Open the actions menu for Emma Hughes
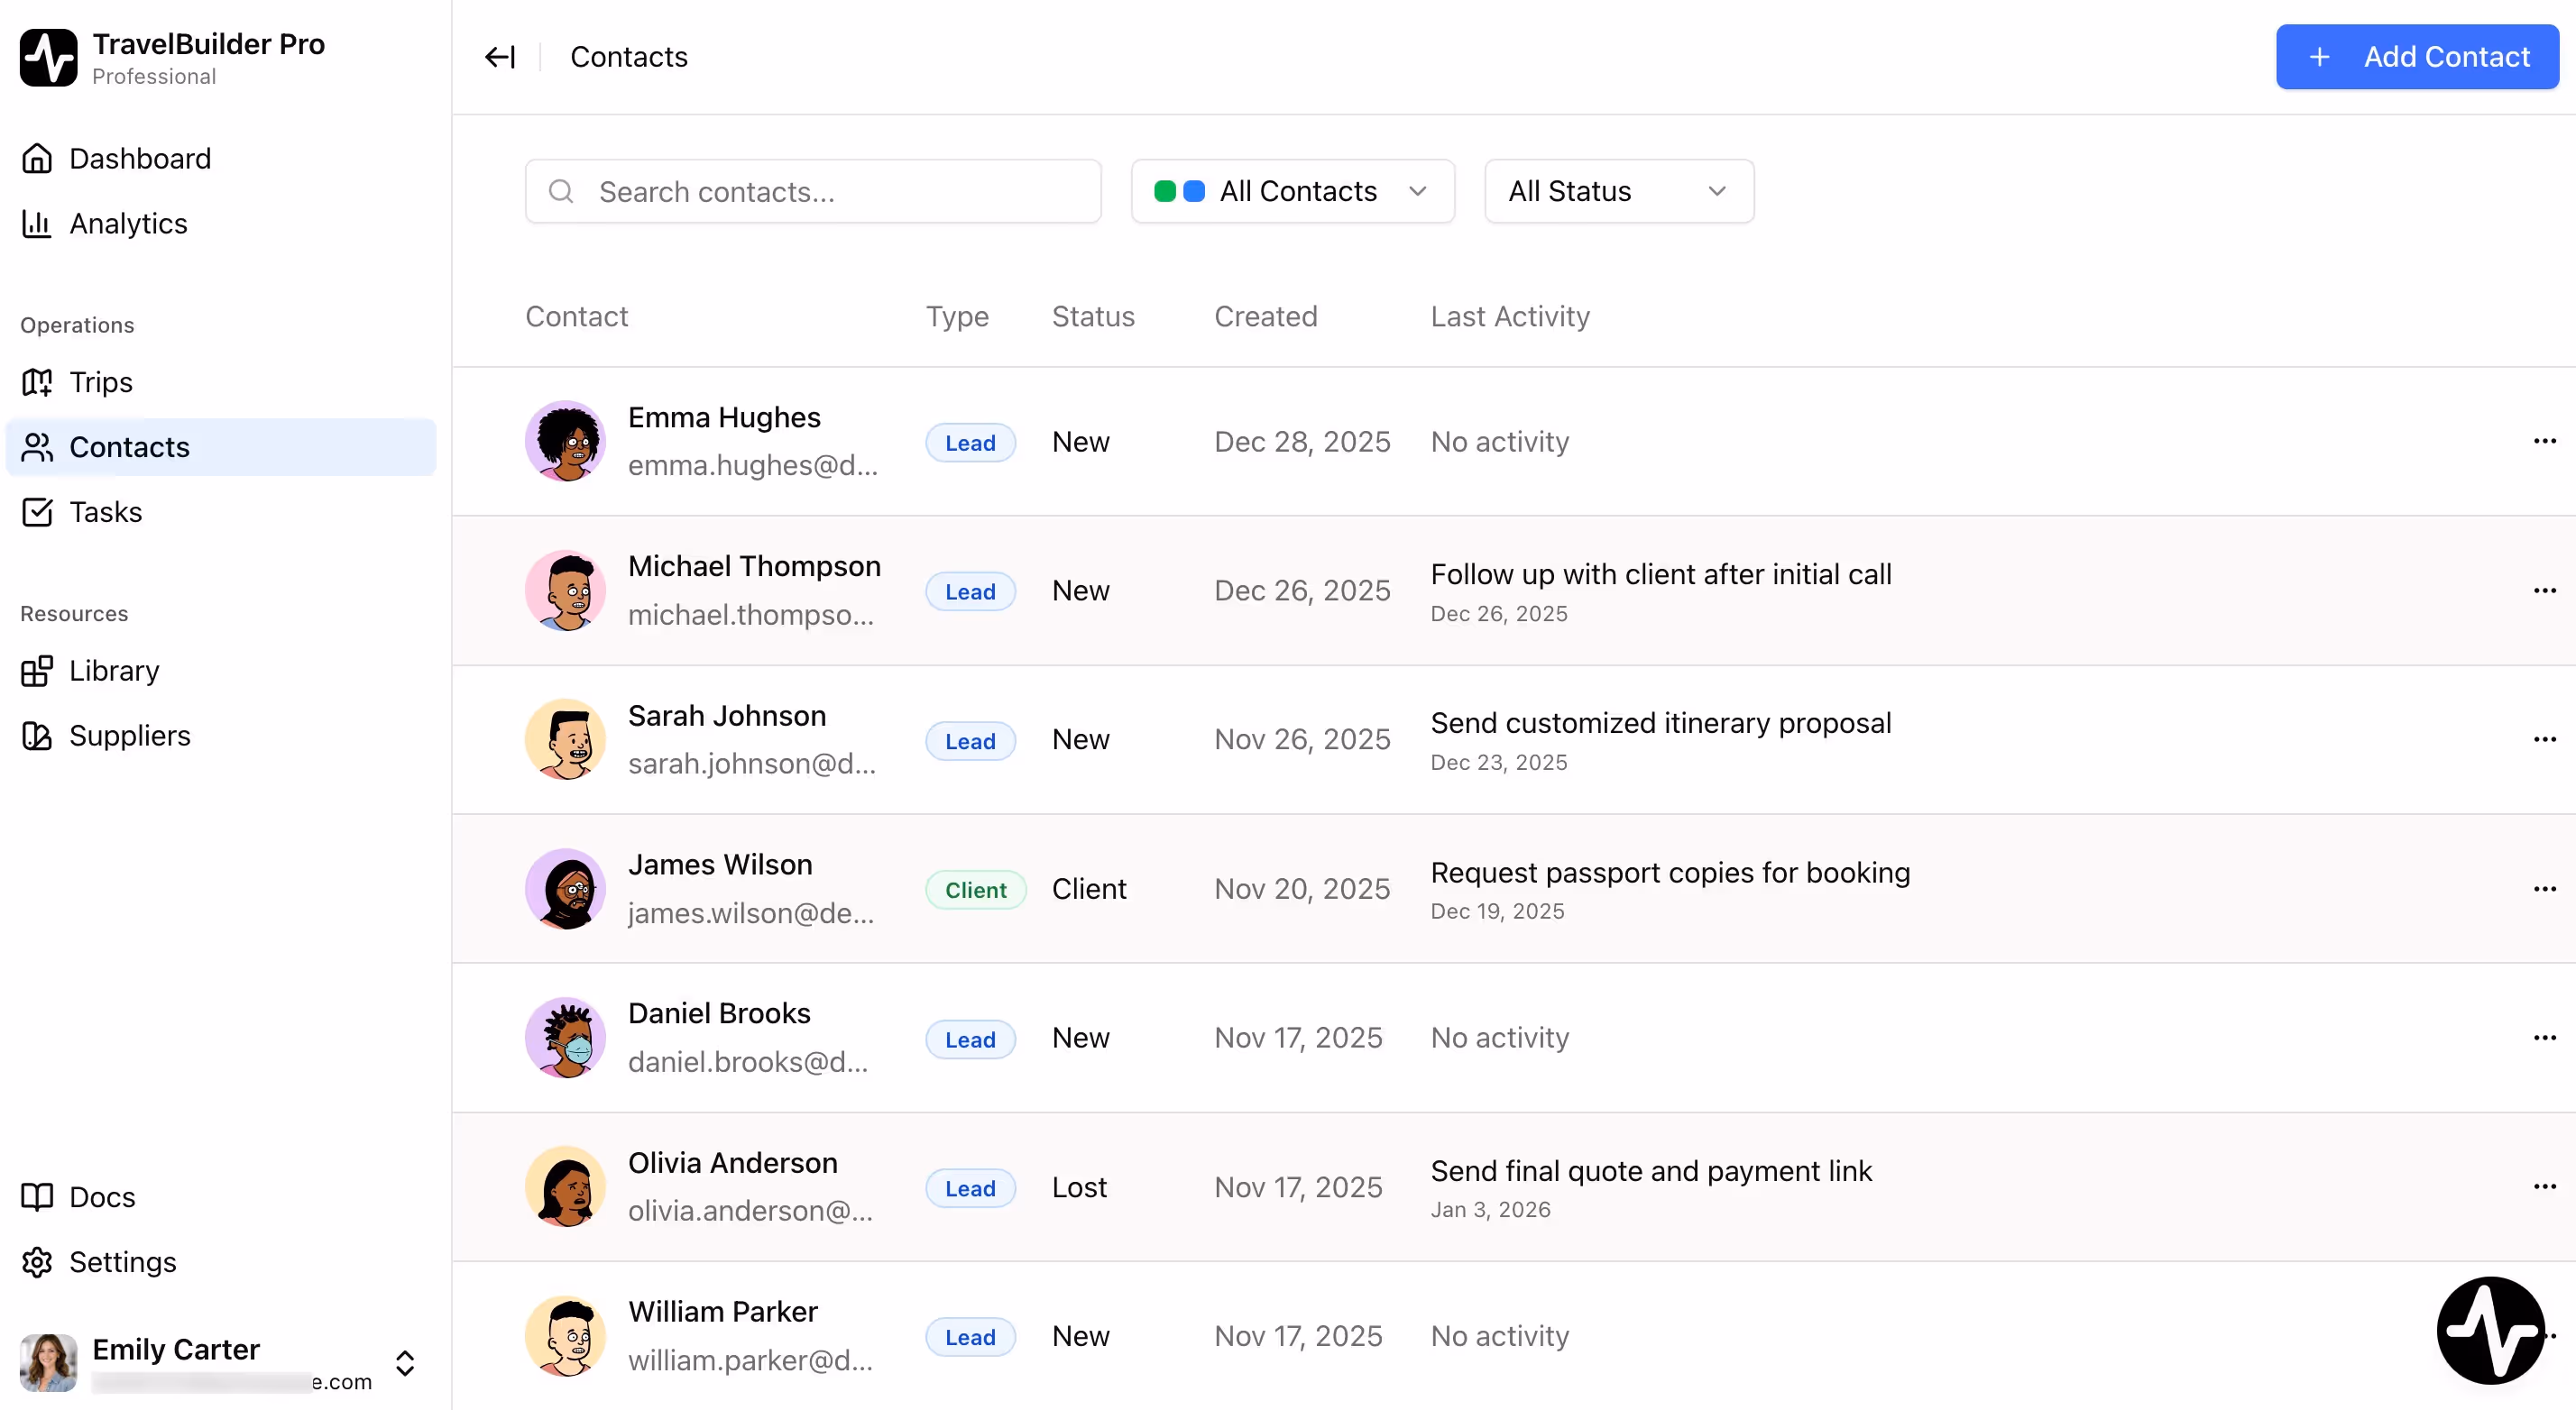Image resolution: width=2576 pixels, height=1410 pixels. pyautogui.click(x=2544, y=441)
